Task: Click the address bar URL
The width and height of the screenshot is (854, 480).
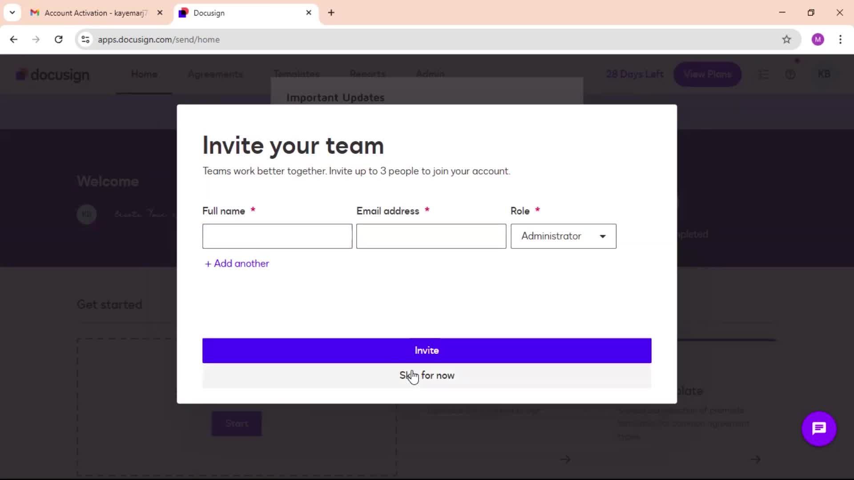Action: [159, 40]
